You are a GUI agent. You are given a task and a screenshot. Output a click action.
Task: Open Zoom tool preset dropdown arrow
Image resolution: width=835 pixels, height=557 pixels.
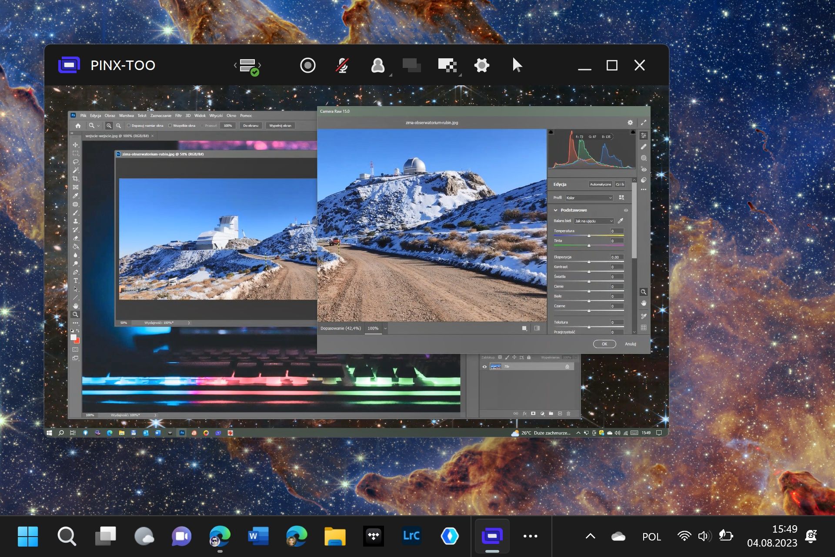click(x=99, y=126)
